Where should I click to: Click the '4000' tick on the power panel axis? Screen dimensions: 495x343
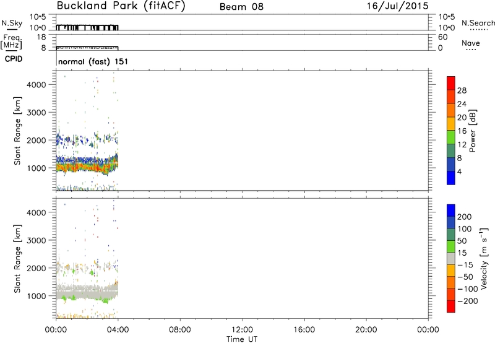37,85
